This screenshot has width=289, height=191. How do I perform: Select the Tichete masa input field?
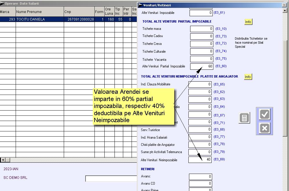coord(202,29)
